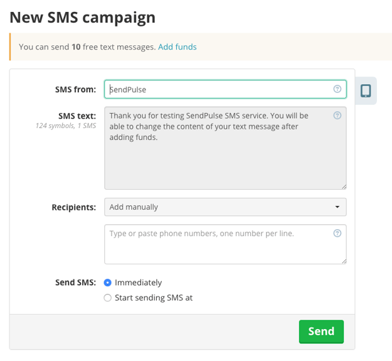392x361 pixels.
Task: Grab resize handle of SMS text box
Action: tap(343, 186)
